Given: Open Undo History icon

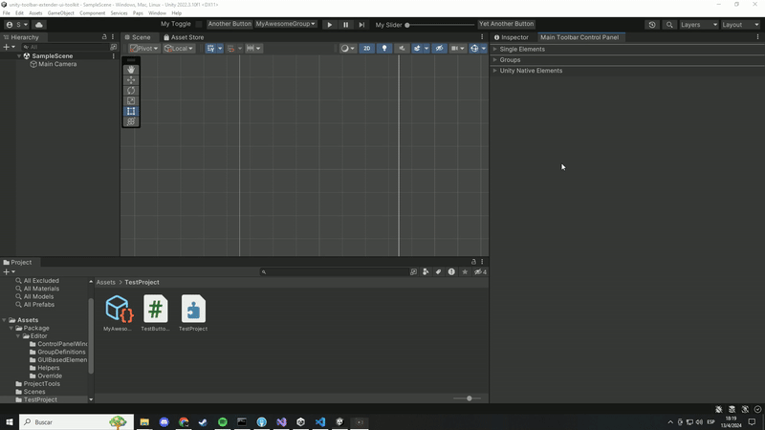Looking at the screenshot, I should (652, 25).
